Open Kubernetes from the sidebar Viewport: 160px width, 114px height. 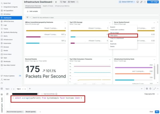pyautogui.click(x=7, y=43)
